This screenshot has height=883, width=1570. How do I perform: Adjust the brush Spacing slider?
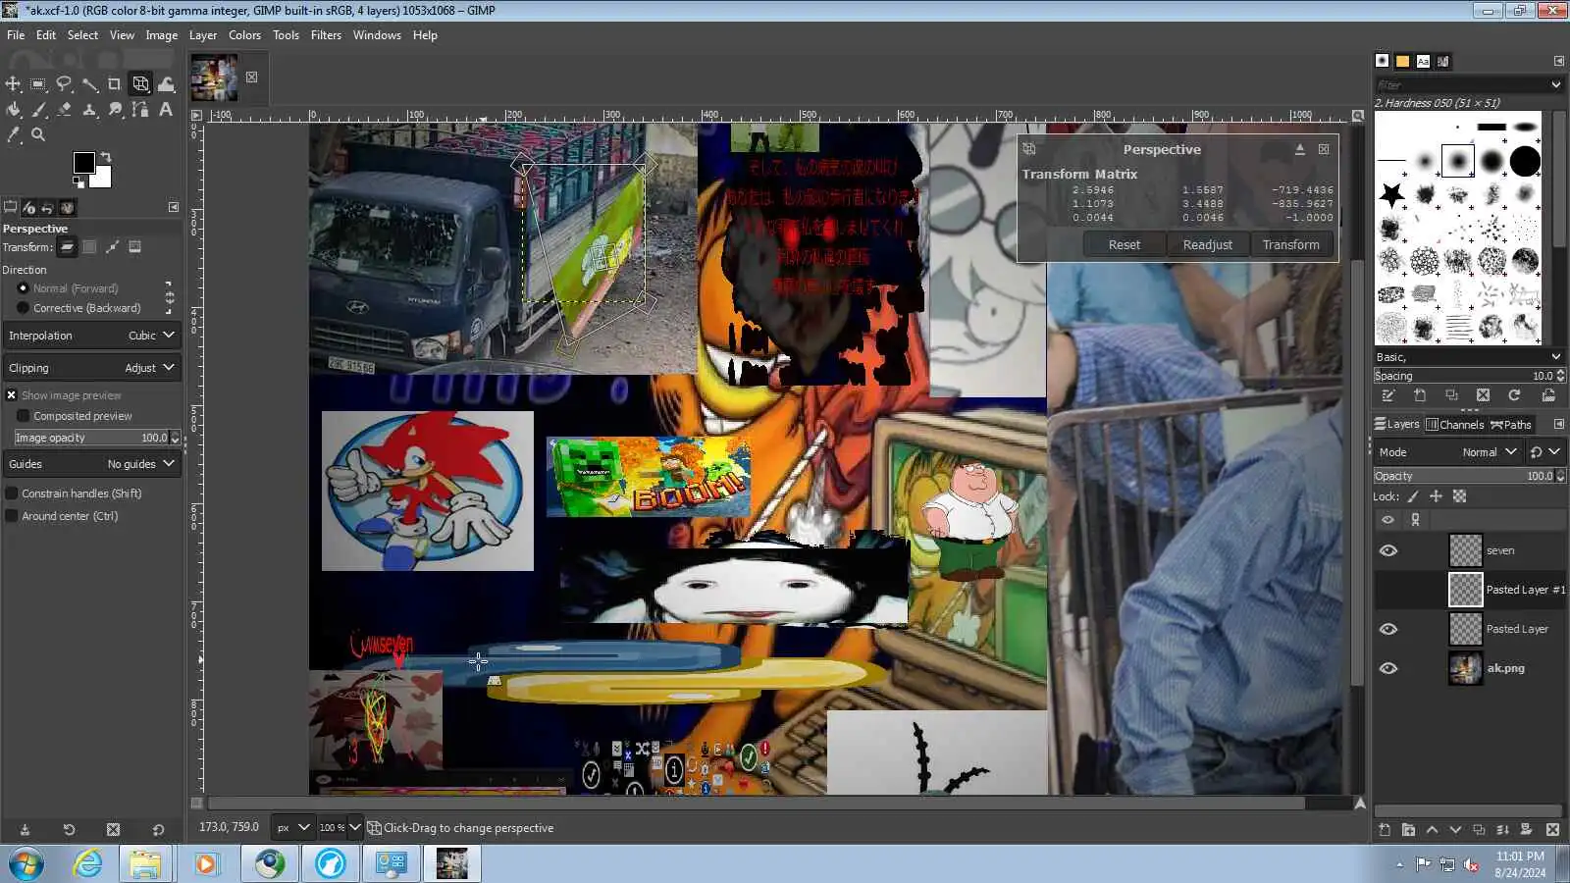click(1469, 376)
